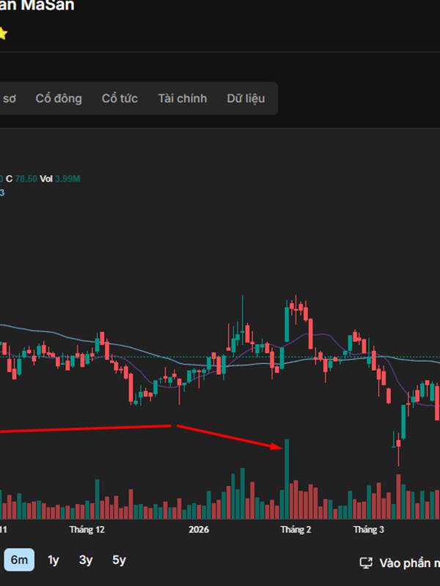The width and height of the screenshot is (440, 586).
Task: Click the tallest green volume bar
Action: click(287, 479)
